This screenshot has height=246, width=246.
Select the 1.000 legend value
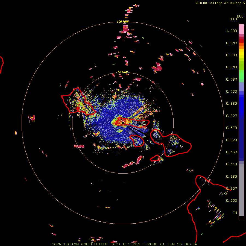[232, 31]
